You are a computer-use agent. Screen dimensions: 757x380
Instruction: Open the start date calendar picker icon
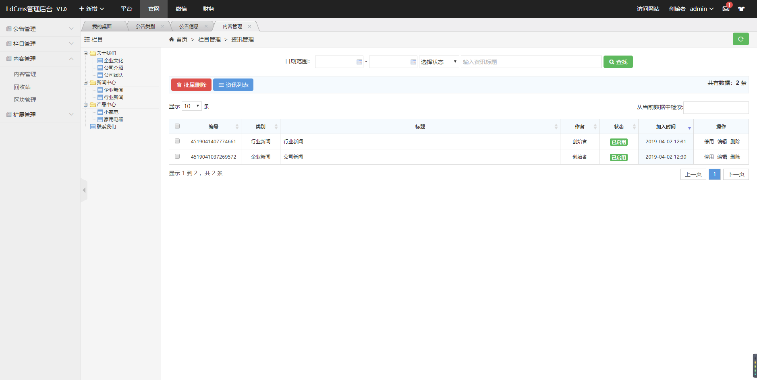click(359, 62)
